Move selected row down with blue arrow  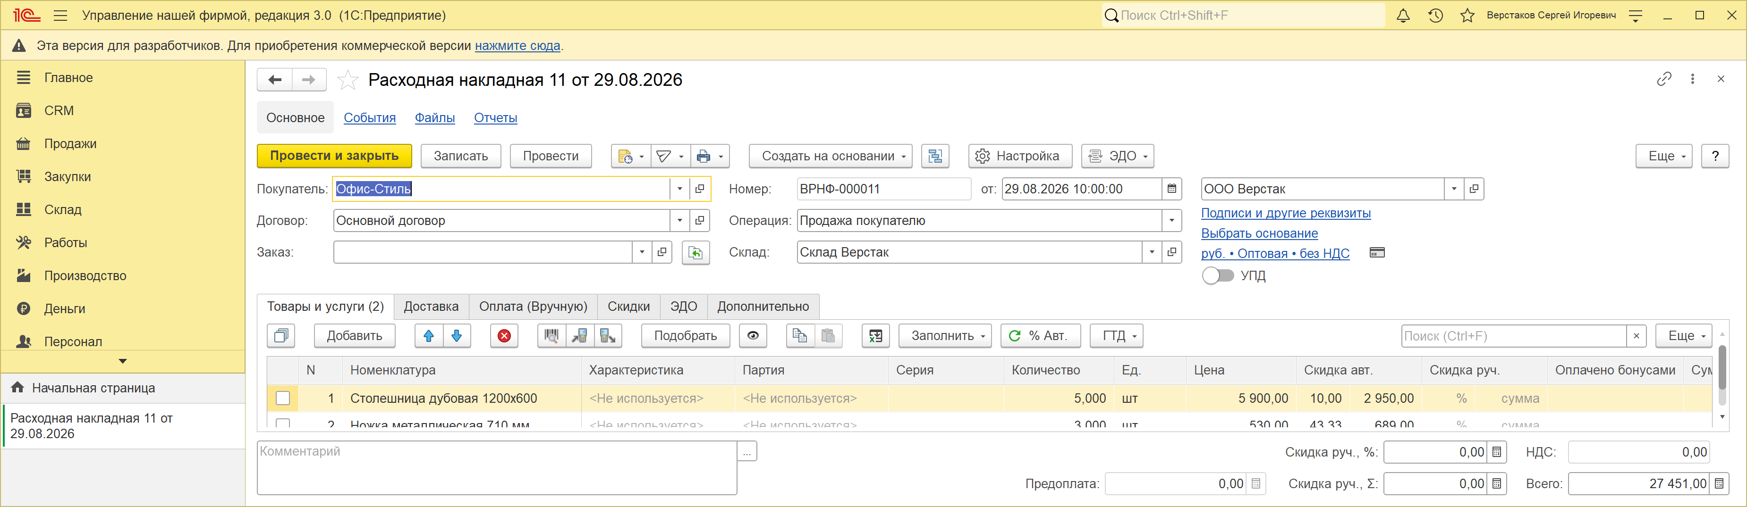click(457, 335)
